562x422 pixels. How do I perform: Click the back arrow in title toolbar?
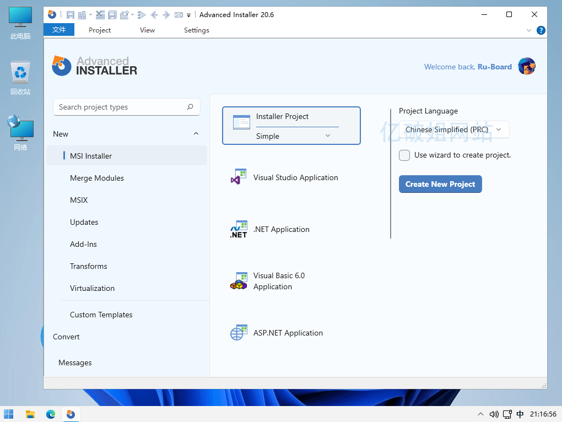(x=154, y=15)
